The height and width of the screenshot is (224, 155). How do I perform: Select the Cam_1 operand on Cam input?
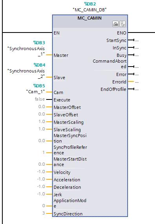click(x=36, y=92)
